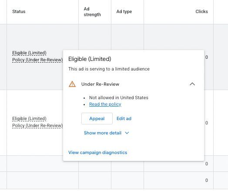Click Eligible (Limited) status in first row
228x191 pixels.
click(29, 53)
